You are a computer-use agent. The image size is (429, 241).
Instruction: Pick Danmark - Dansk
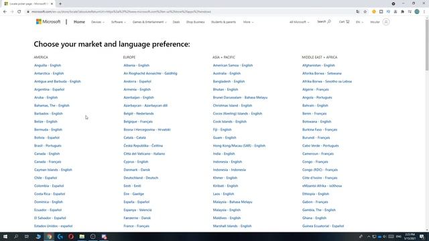(x=137, y=169)
